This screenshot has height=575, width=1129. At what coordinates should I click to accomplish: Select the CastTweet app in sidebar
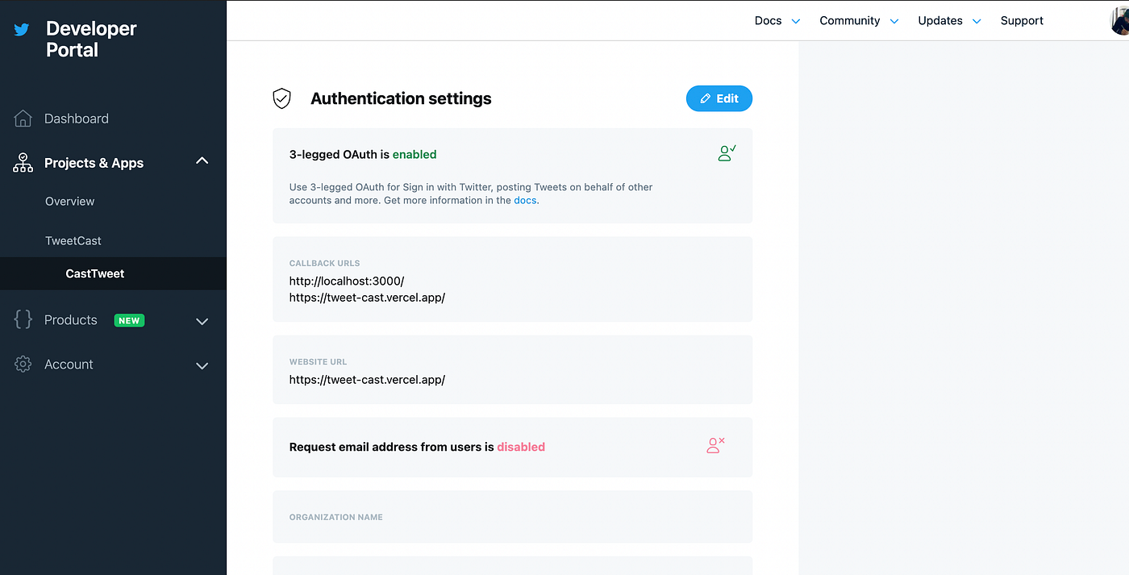94,273
